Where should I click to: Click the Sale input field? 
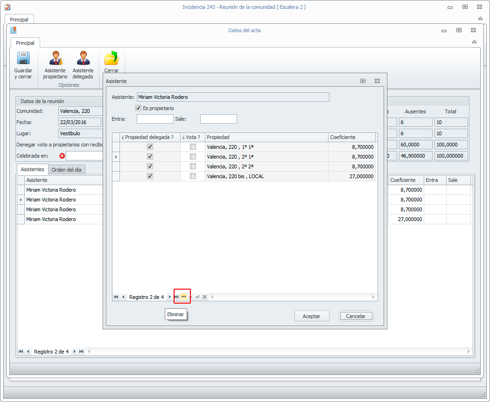click(218, 119)
